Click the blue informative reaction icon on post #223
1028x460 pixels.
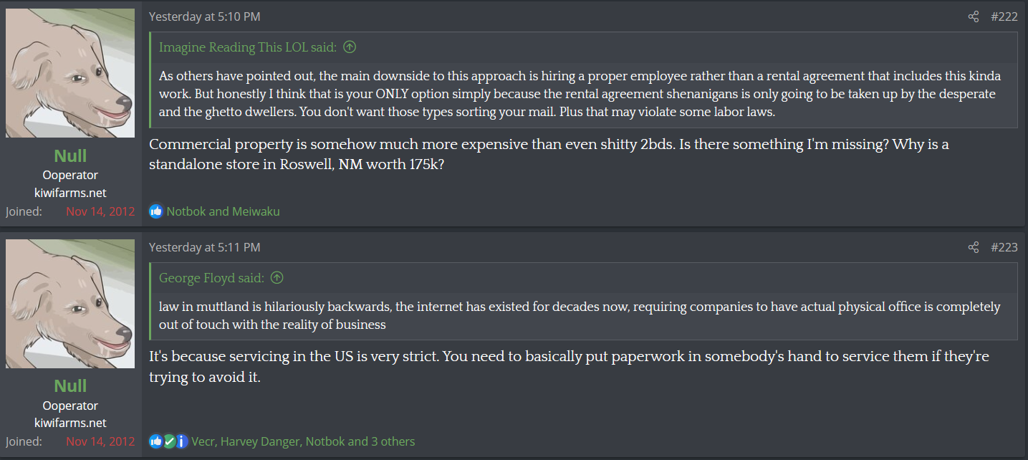(181, 441)
